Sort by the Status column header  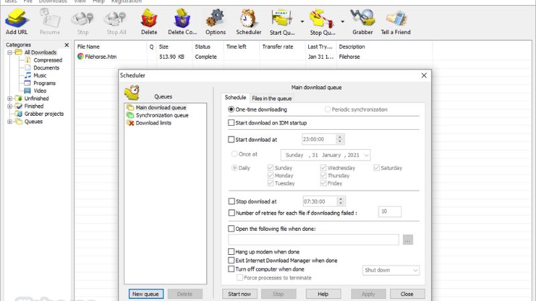point(208,47)
